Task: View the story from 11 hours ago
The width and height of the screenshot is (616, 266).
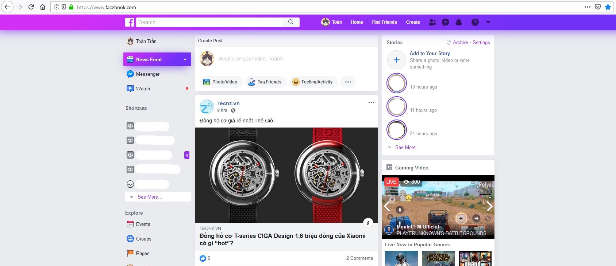Action: point(397,106)
